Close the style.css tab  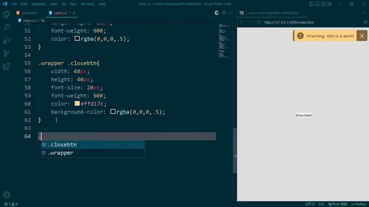[x=74, y=13]
